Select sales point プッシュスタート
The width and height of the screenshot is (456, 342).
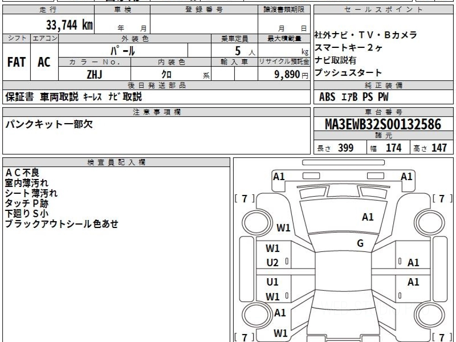pyautogui.click(x=348, y=73)
